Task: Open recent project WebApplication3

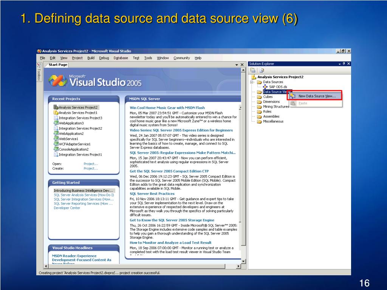Action: (x=71, y=123)
